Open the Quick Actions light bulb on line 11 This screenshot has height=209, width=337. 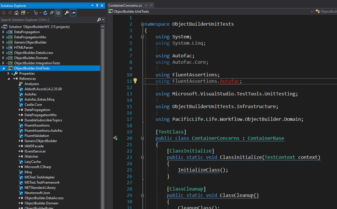(x=135, y=81)
